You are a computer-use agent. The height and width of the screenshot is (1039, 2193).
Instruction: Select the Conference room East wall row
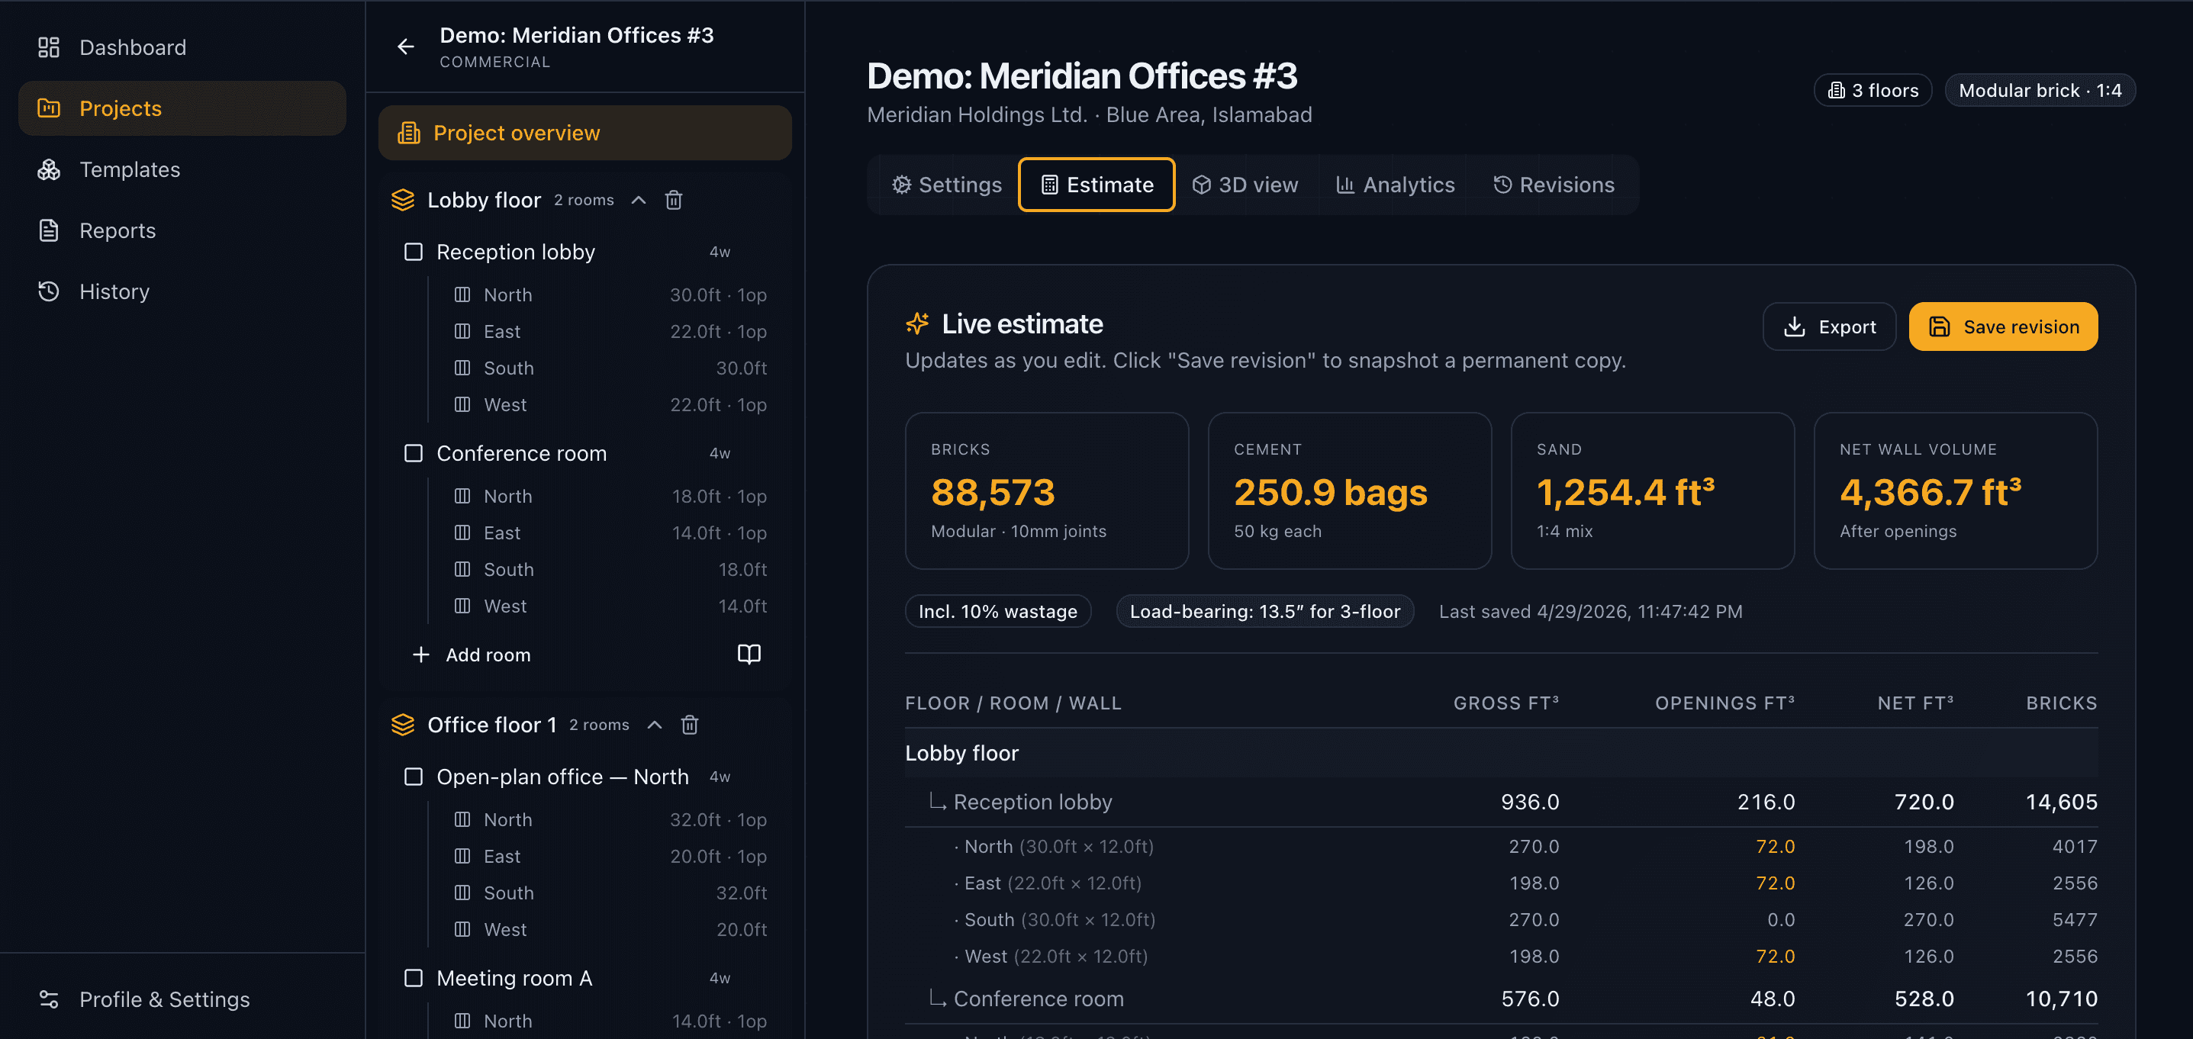coord(610,532)
